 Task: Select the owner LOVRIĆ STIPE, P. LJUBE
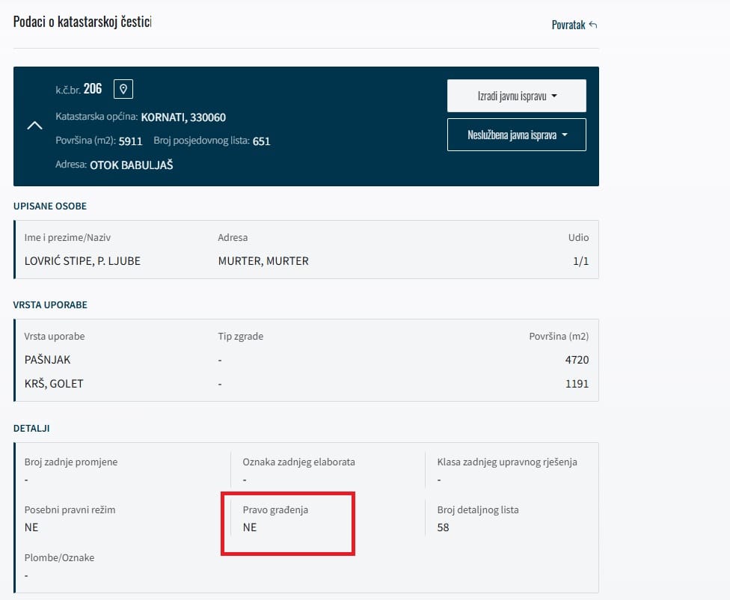(82, 261)
